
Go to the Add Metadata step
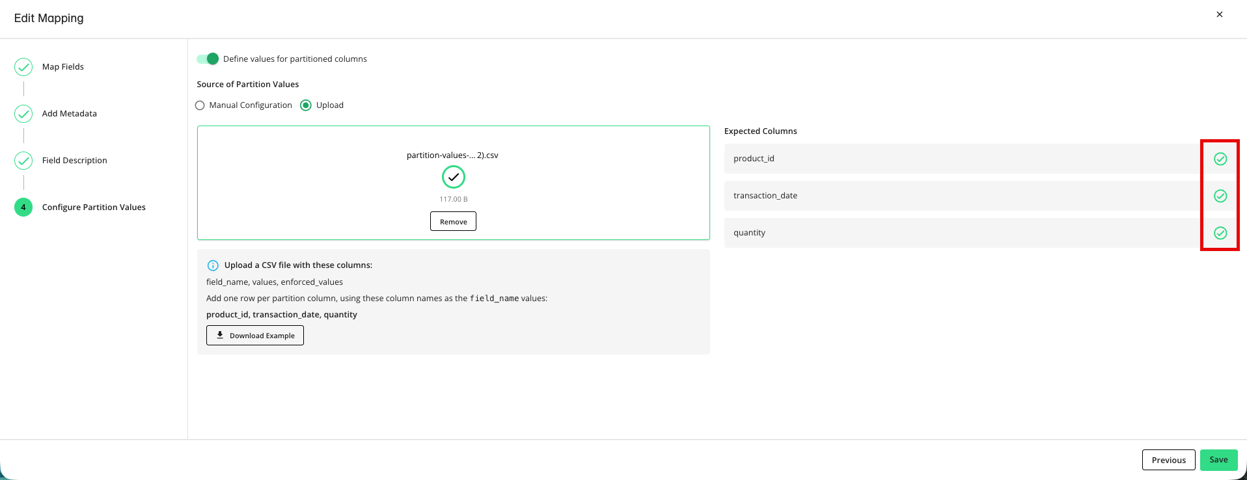pos(70,114)
